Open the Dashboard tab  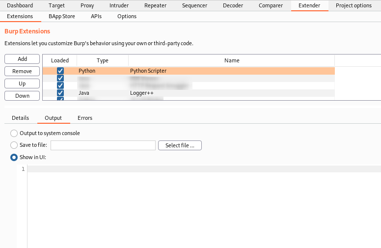pos(20,5)
